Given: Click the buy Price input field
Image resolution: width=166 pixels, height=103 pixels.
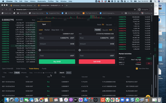Looking at the screenshot, I should pos(57,38).
